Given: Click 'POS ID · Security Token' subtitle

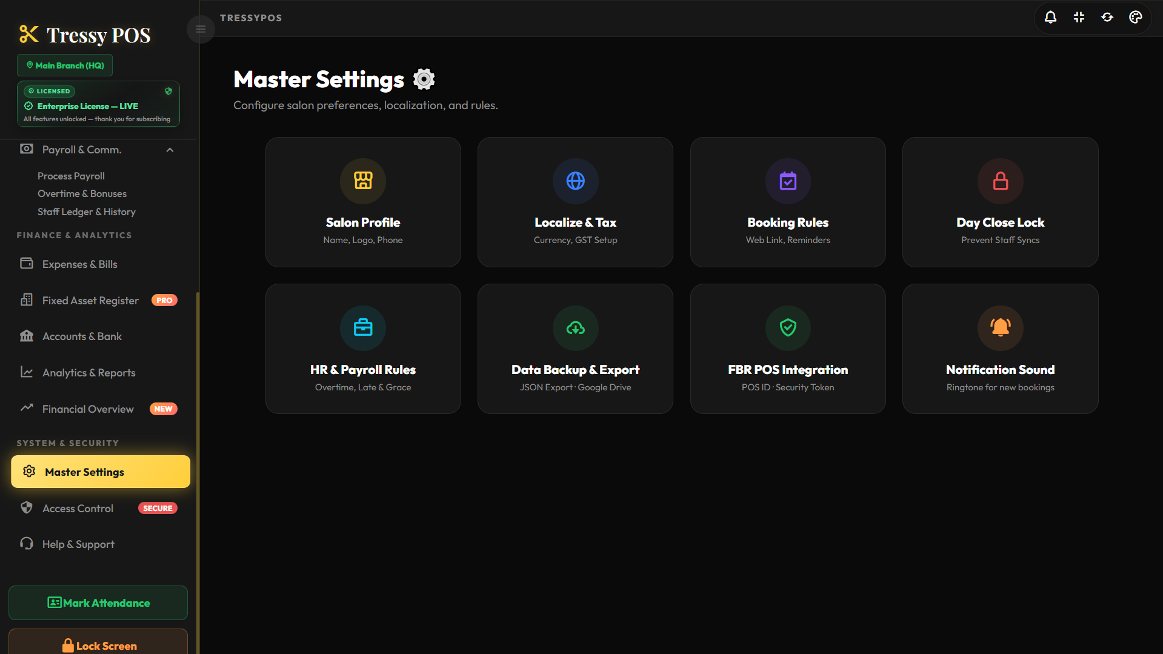Looking at the screenshot, I should click(x=788, y=387).
